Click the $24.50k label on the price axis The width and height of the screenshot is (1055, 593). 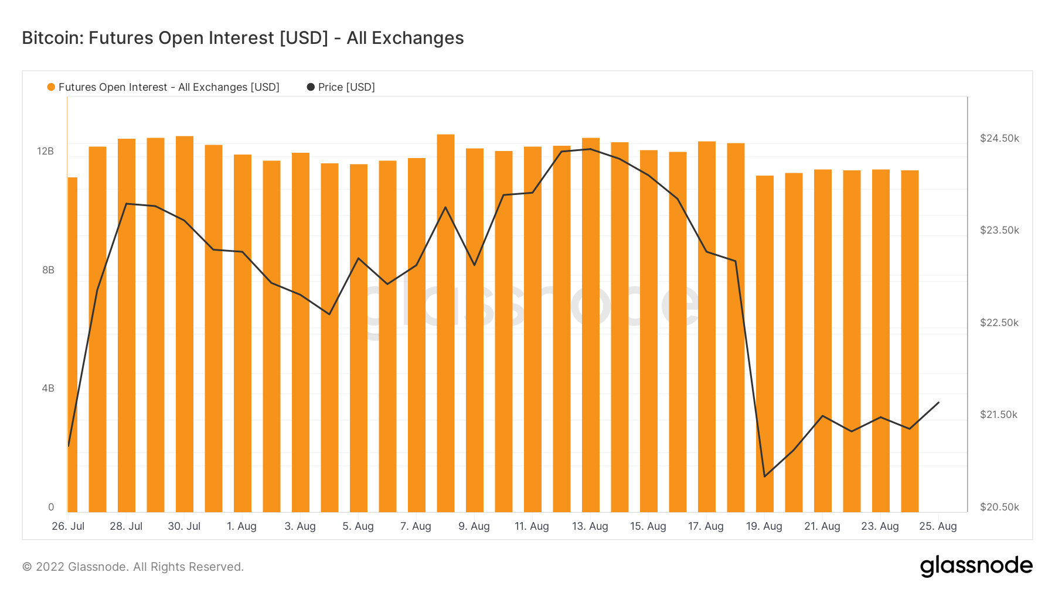pos(999,138)
